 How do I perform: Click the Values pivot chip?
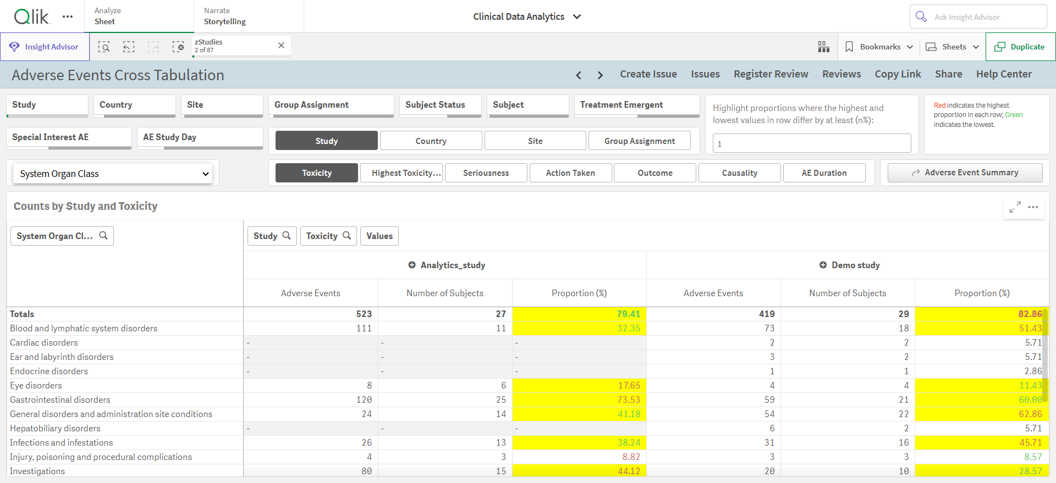point(380,236)
